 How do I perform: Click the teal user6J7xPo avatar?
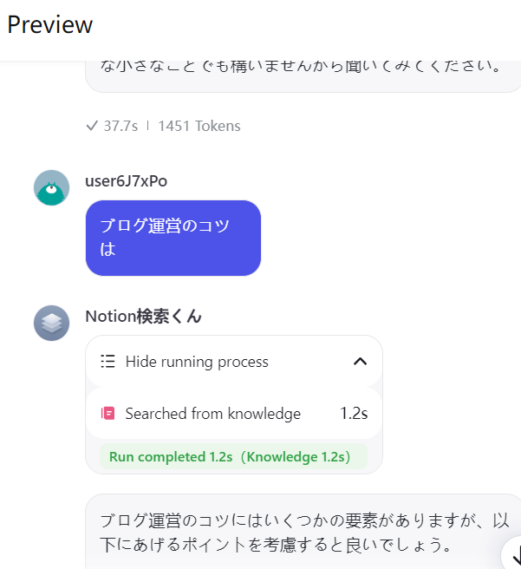(x=51, y=187)
